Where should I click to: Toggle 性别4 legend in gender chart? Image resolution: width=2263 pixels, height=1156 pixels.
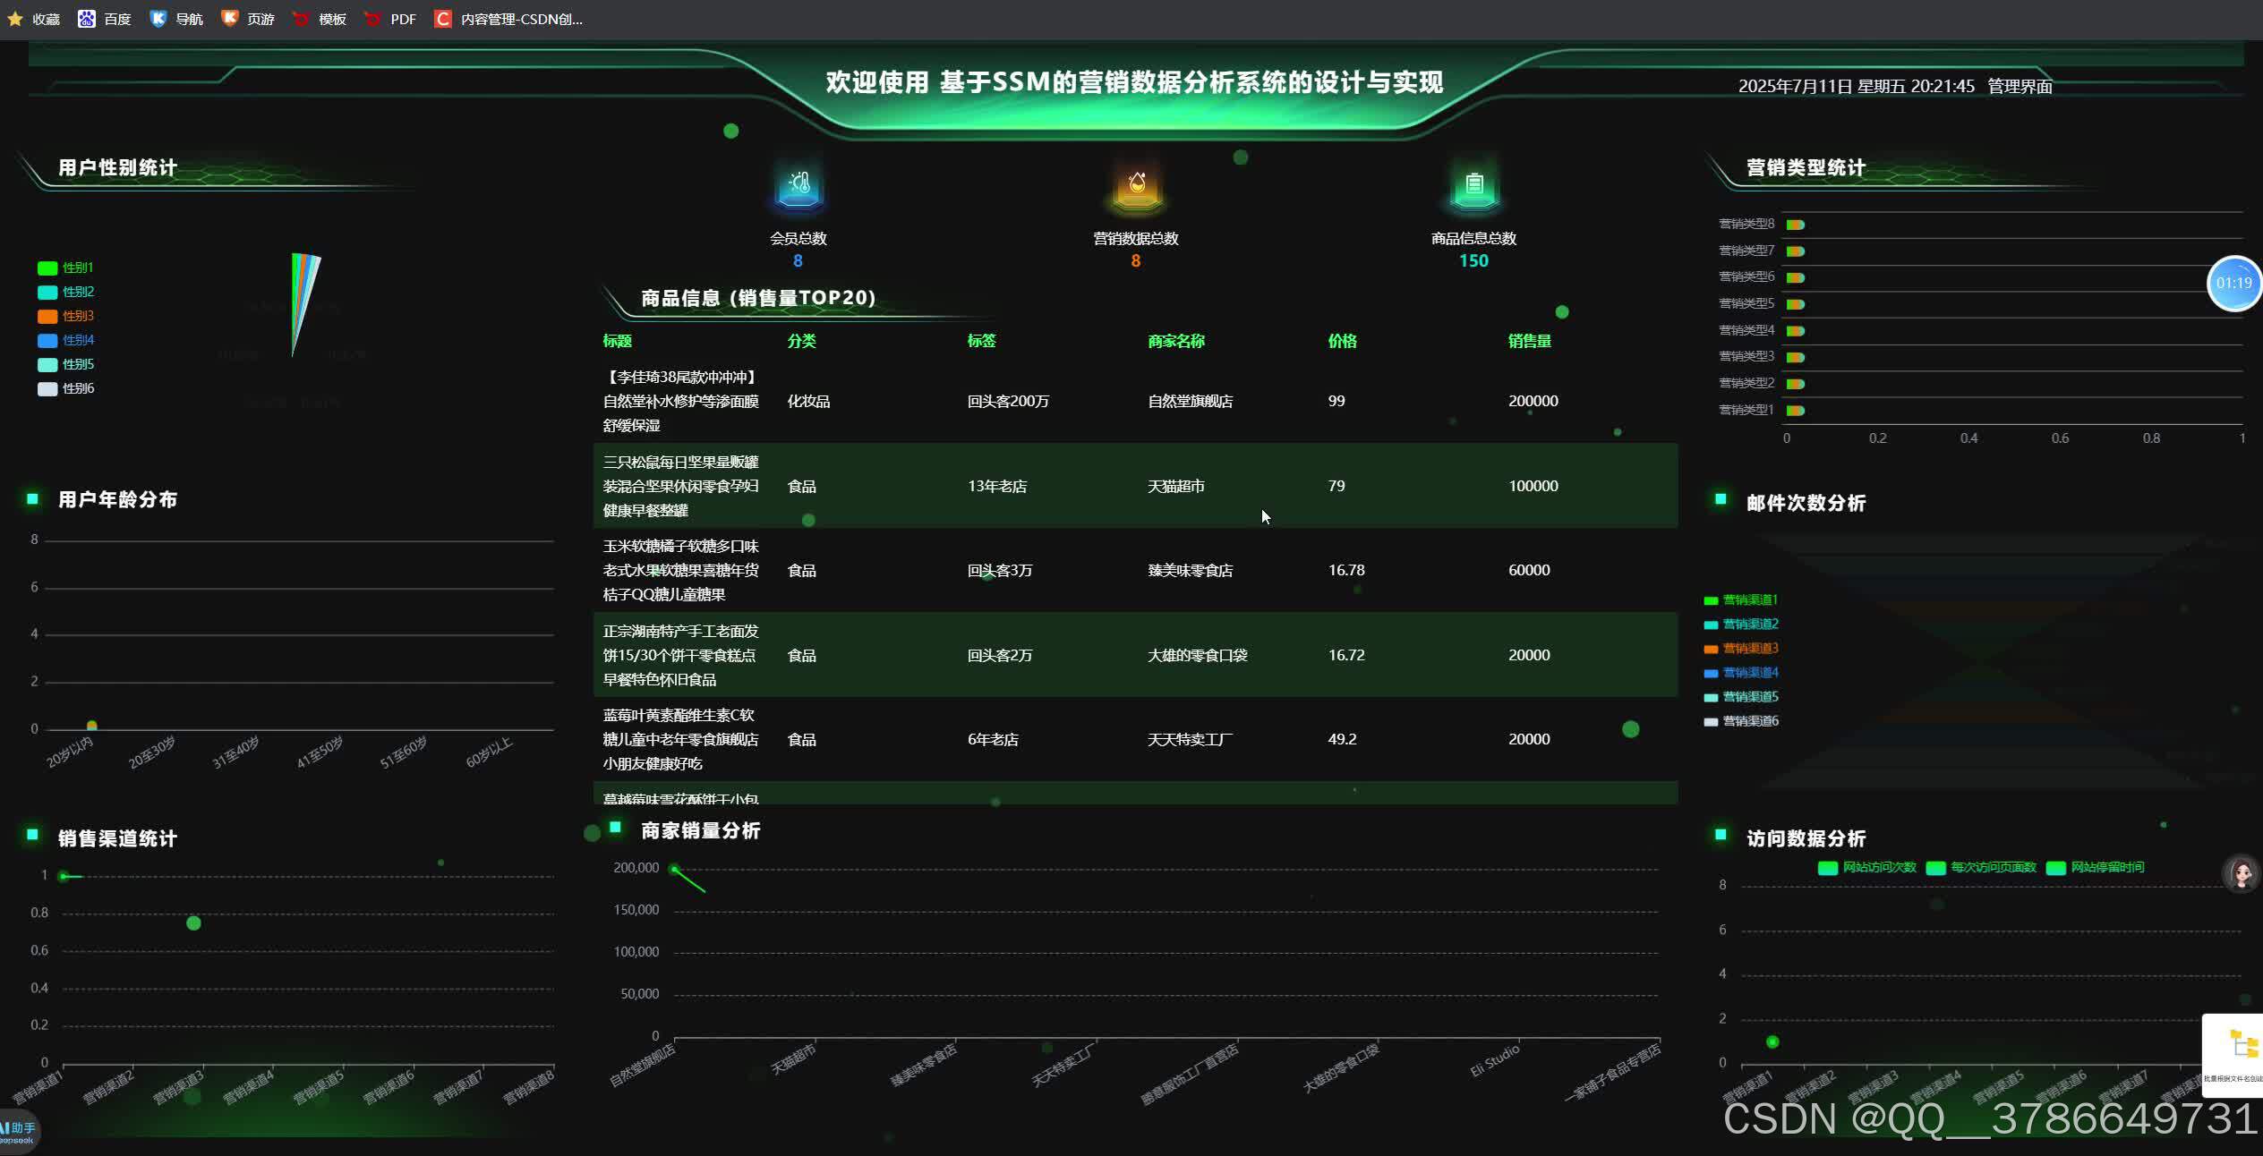[x=65, y=340]
